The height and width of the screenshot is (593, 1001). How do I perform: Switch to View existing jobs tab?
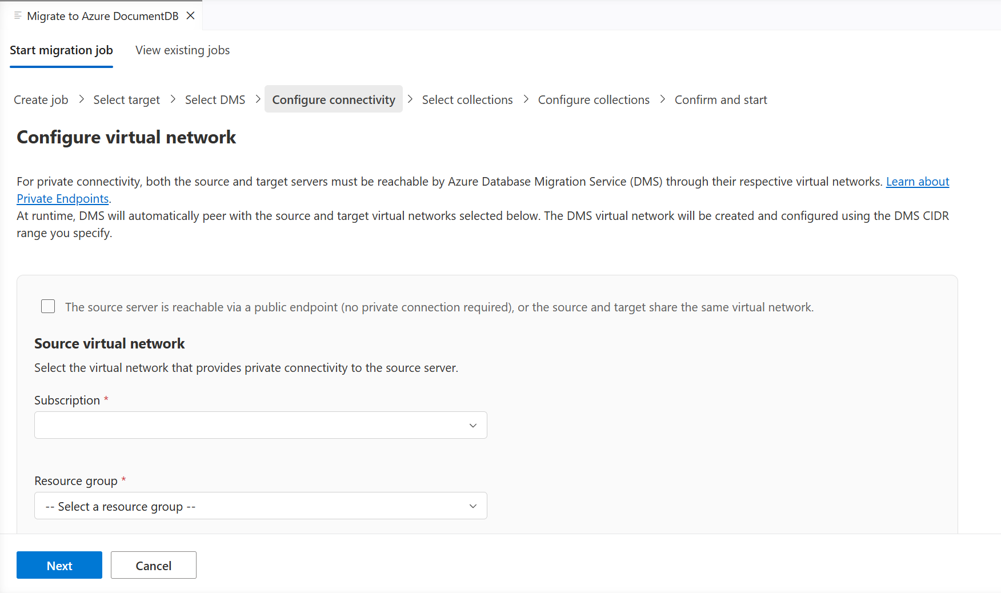(x=183, y=50)
